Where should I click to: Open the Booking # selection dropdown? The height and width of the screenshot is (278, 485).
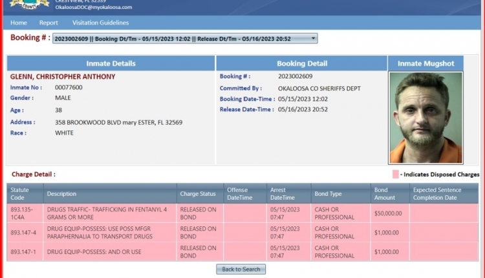tap(184, 39)
